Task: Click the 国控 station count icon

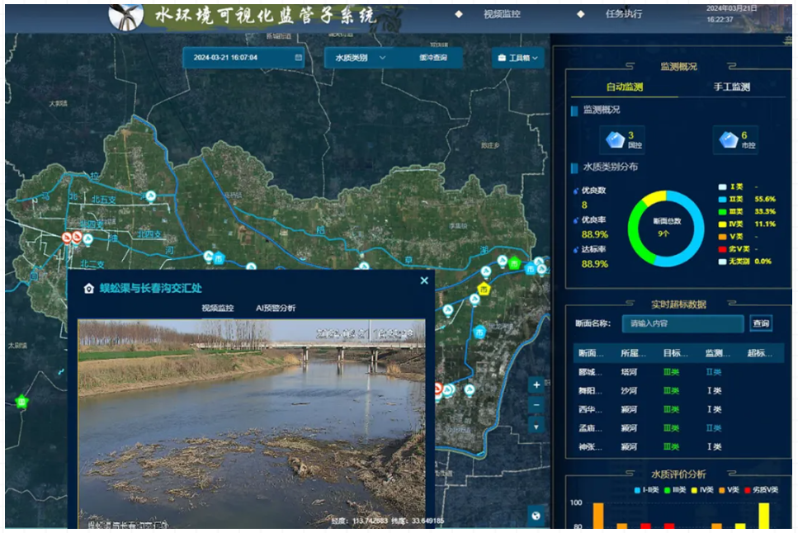Action: click(615, 140)
